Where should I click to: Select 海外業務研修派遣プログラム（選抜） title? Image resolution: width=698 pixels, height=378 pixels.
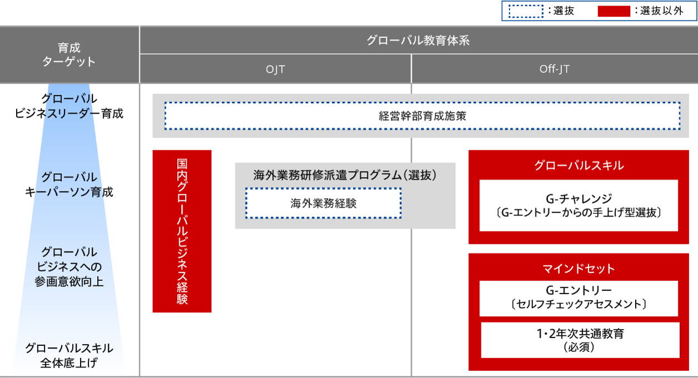coord(345,175)
